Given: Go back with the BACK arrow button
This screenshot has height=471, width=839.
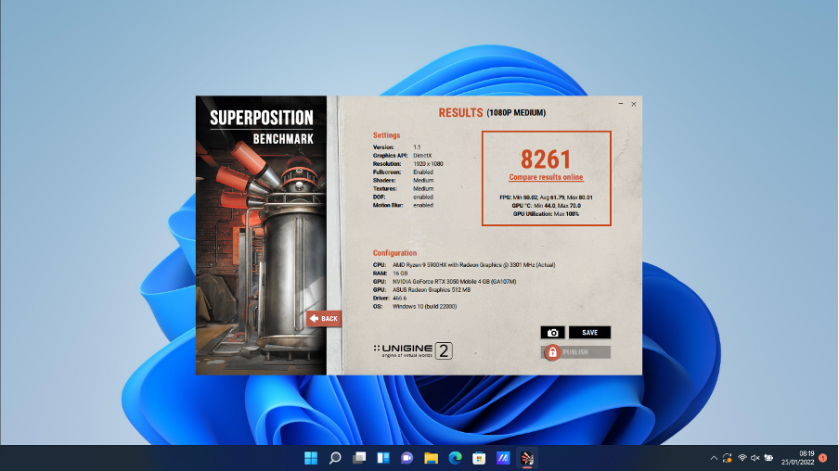Looking at the screenshot, I should (x=324, y=319).
